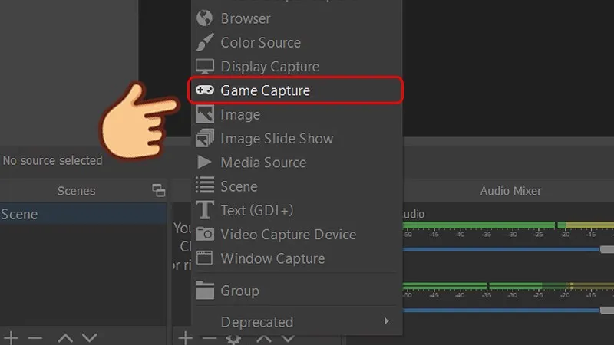
Task: Adjust the lower audio volume slider
Action: coord(606,310)
